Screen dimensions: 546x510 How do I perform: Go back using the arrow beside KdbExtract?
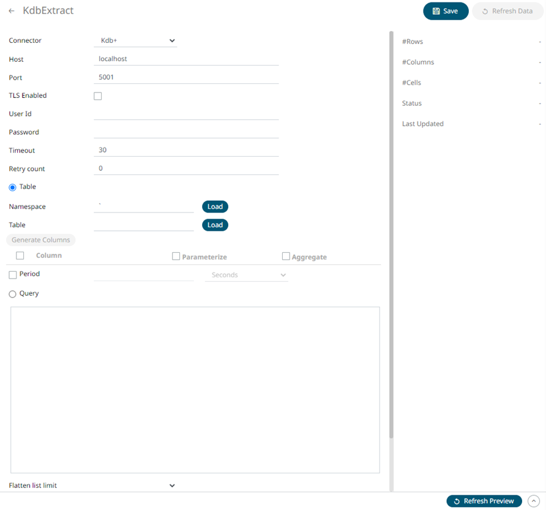coord(12,11)
